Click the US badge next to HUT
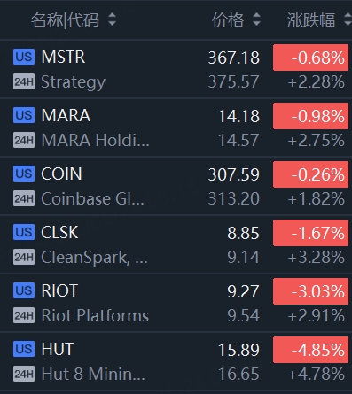The image size is (352, 394). (24, 349)
